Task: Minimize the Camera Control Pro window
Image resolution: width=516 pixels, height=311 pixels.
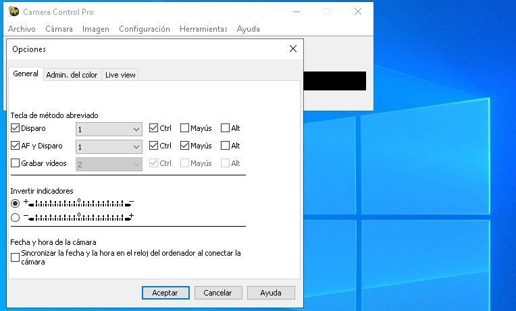Action: [296, 12]
